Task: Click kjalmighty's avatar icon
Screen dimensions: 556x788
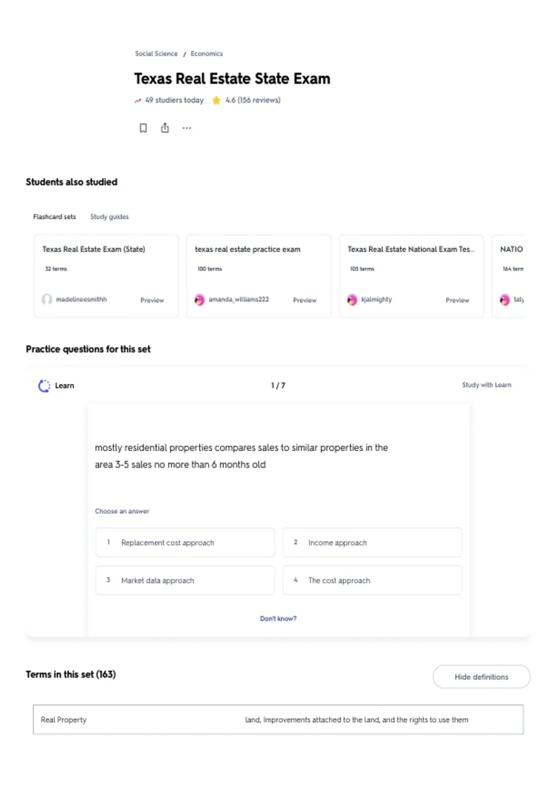Action: pyautogui.click(x=352, y=299)
